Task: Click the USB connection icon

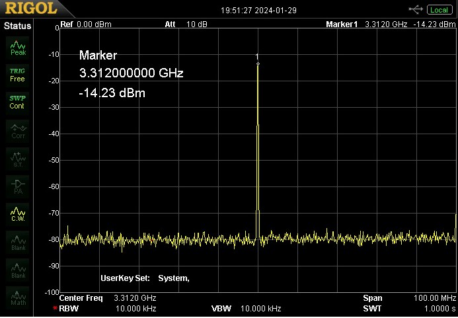Action: pyautogui.click(x=416, y=9)
